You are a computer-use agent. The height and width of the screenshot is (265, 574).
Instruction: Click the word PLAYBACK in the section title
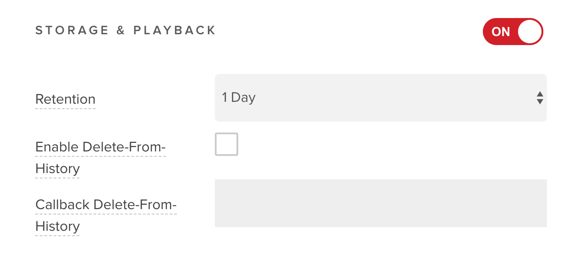[x=175, y=30]
